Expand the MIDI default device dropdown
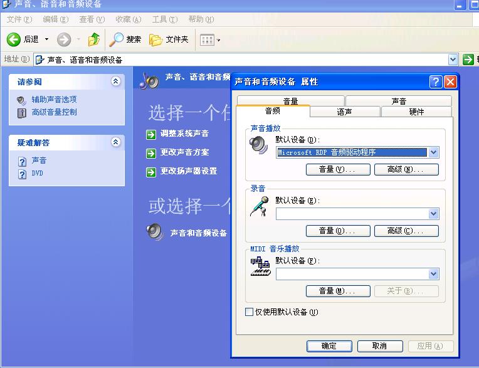479x368 pixels. click(433, 274)
